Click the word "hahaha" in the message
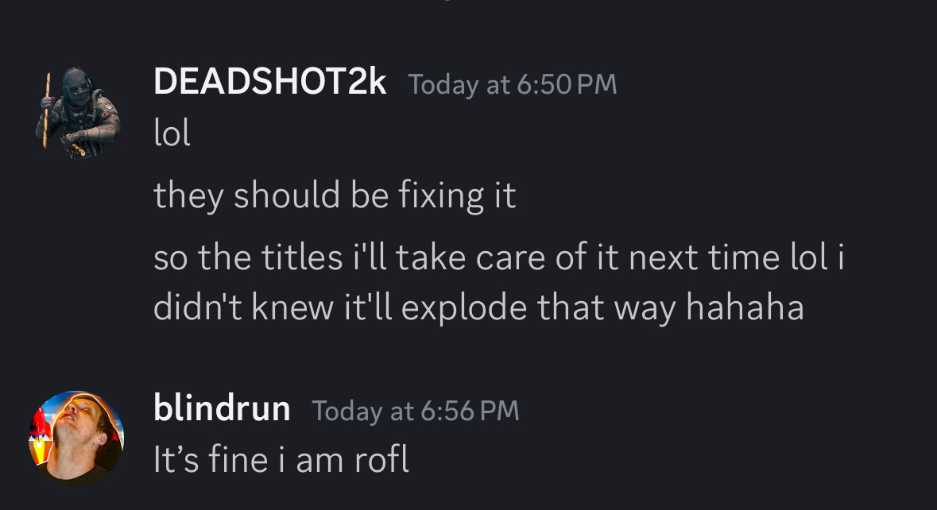The width and height of the screenshot is (937, 510). point(745,307)
